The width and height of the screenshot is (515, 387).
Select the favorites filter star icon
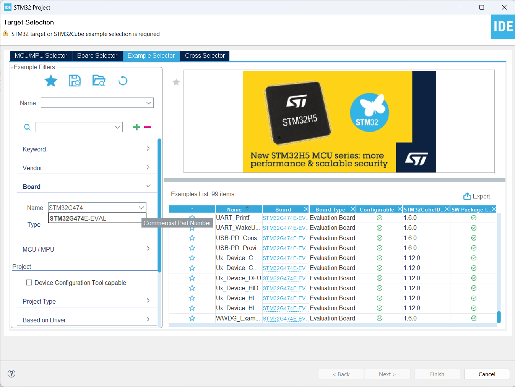51,81
